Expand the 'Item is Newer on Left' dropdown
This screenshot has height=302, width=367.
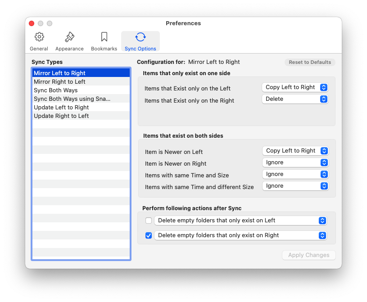pos(295,151)
